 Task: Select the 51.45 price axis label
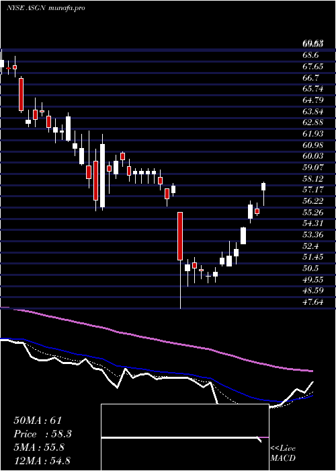[312, 257]
